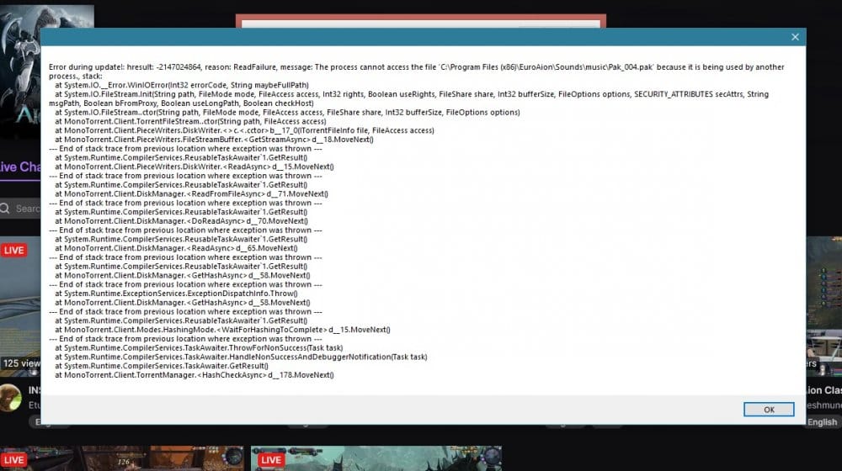Click the search magnifier icon on left
Image resolution: width=842 pixels, height=471 pixels.
pyautogui.click(x=6, y=208)
